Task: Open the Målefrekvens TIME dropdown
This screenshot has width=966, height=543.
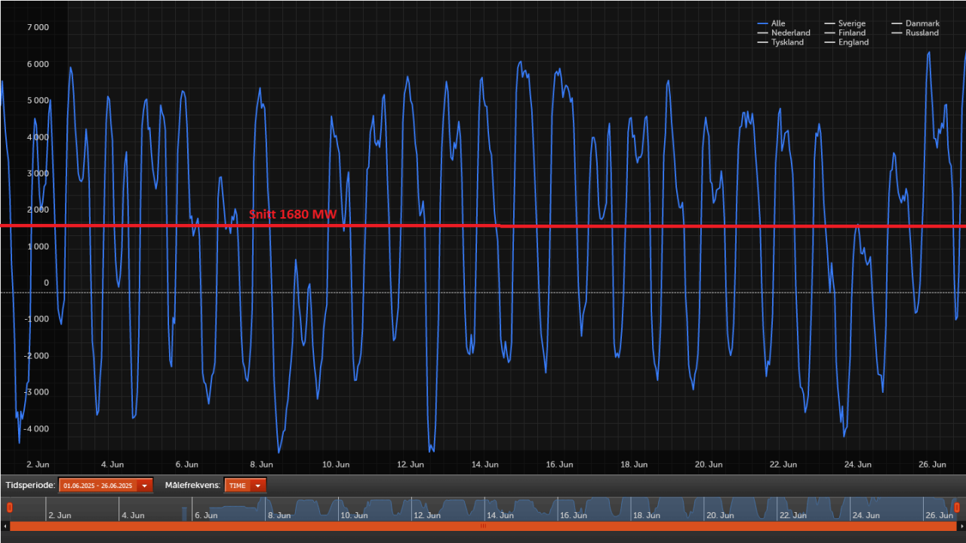Action: (x=257, y=486)
